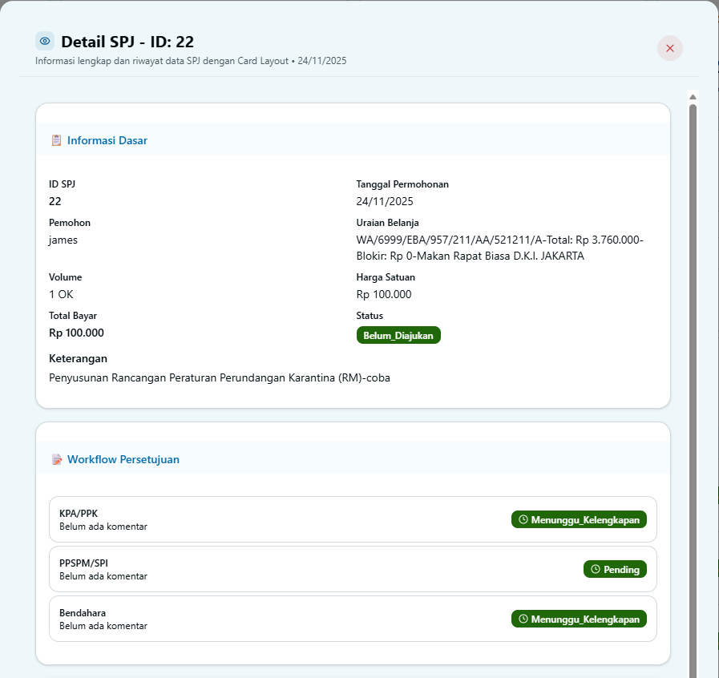Image resolution: width=719 pixels, height=678 pixels.
Task: Click the vertical scrollbar thumb
Action: point(693,385)
